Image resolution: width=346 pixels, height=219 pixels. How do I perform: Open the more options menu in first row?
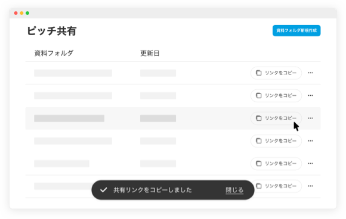click(310, 73)
